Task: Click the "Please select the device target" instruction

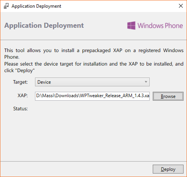Action: (x=94, y=67)
